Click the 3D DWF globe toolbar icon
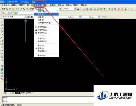This screenshot has width=136, height=106. (105, 9)
